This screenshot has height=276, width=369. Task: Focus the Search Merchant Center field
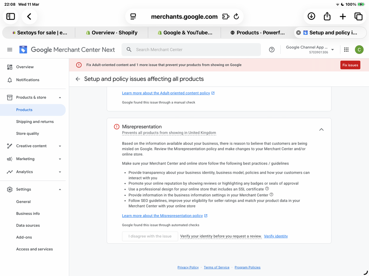(191, 50)
